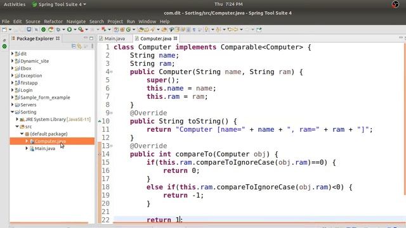
Task: Collapse the fold marker on line 9
Action: 112,113
